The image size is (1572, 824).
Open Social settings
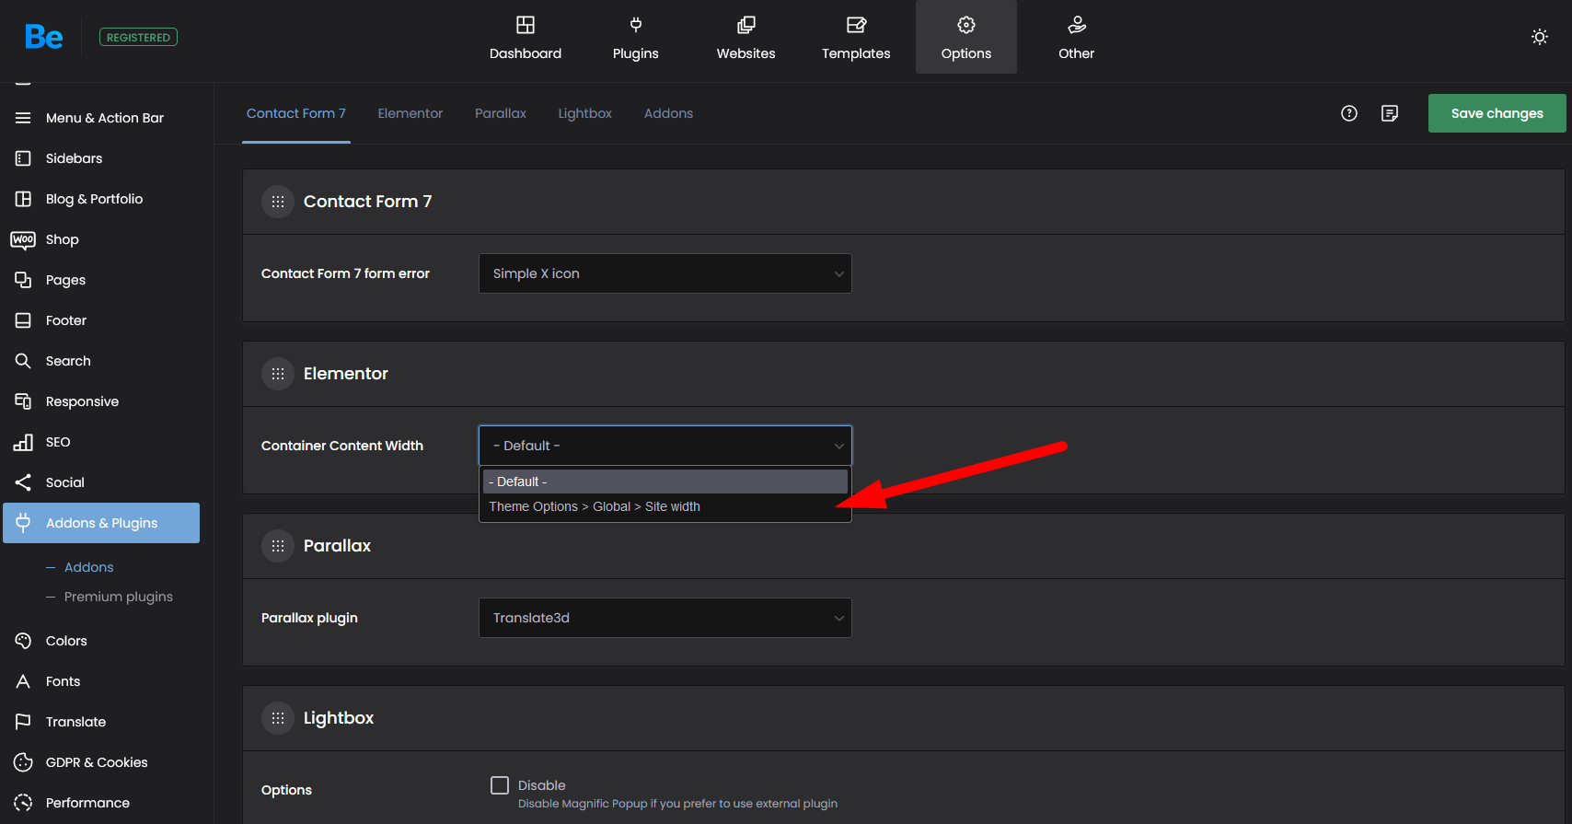point(101,482)
